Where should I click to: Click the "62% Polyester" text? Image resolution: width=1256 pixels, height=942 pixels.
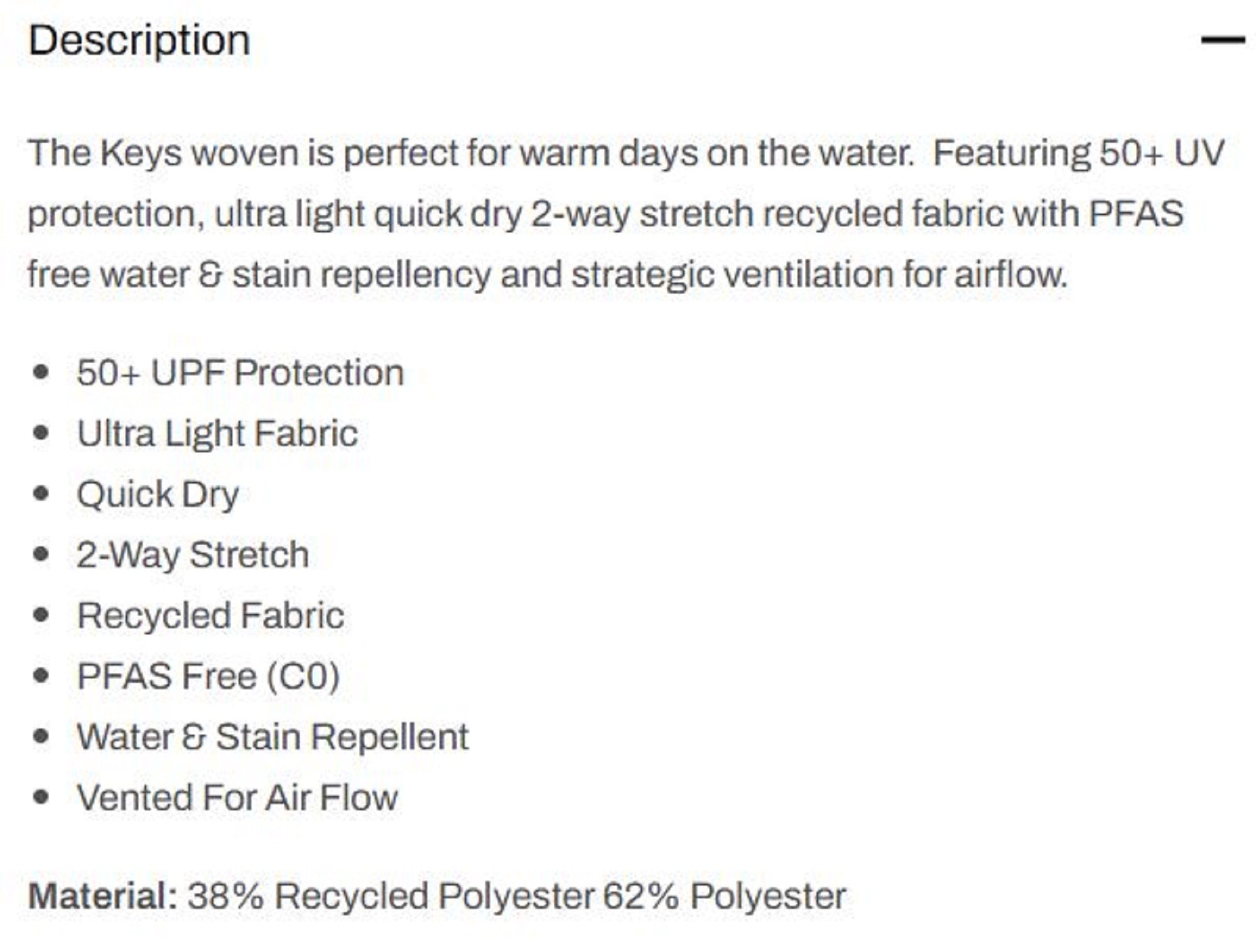coord(724,896)
